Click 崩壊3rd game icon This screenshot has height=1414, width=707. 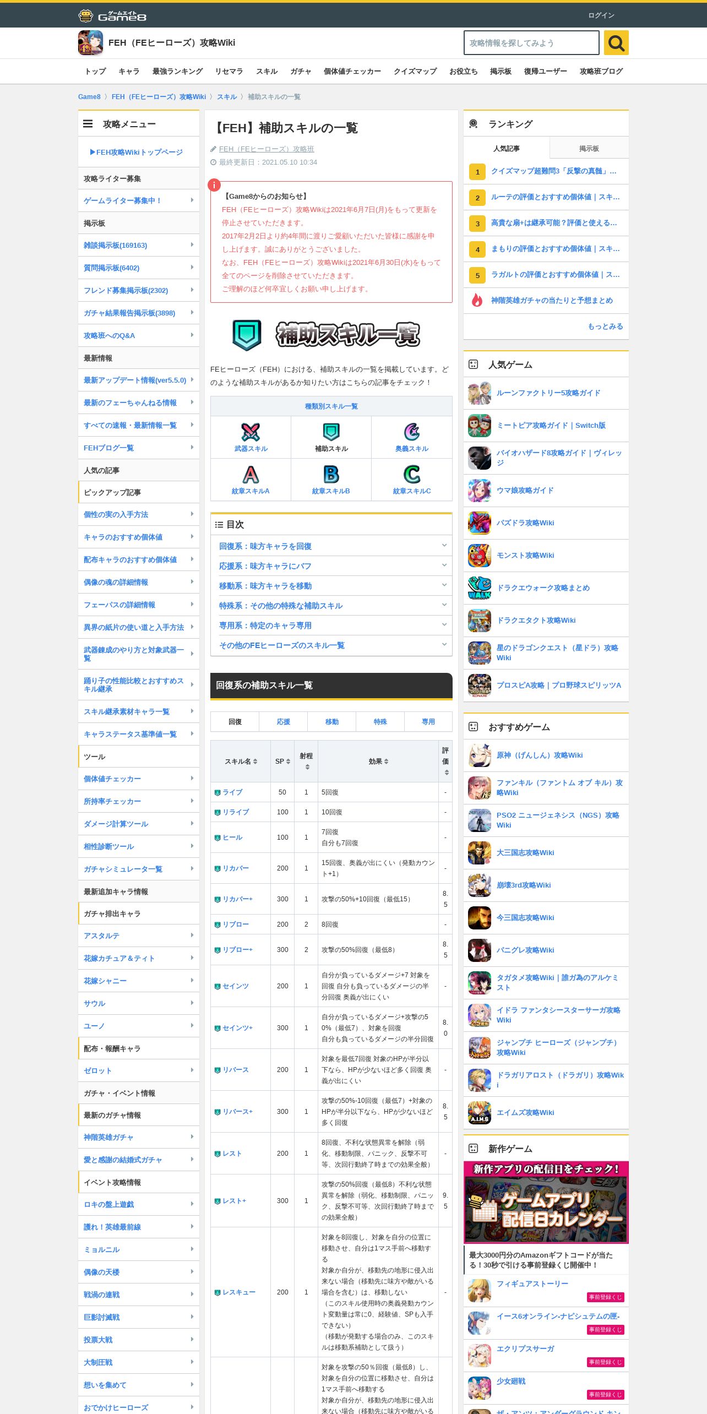pyautogui.click(x=480, y=885)
